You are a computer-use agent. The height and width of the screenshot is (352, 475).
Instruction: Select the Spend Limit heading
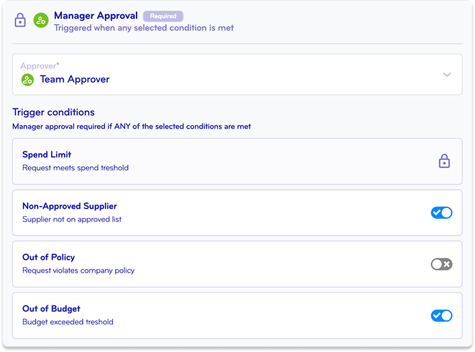(x=46, y=155)
